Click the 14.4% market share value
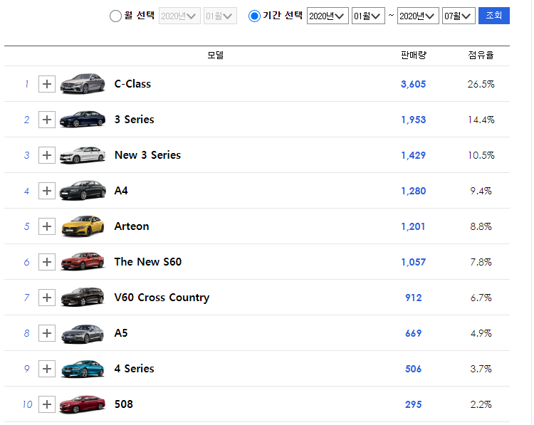 [x=481, y=120]
